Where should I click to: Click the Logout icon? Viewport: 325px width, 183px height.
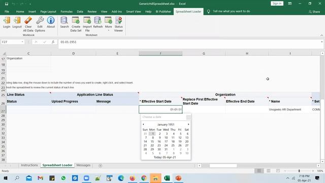(17, 22)
